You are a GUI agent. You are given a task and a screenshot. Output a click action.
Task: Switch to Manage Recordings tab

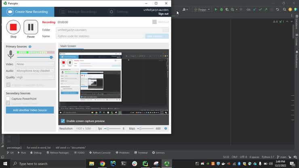(x=78, y=12)
